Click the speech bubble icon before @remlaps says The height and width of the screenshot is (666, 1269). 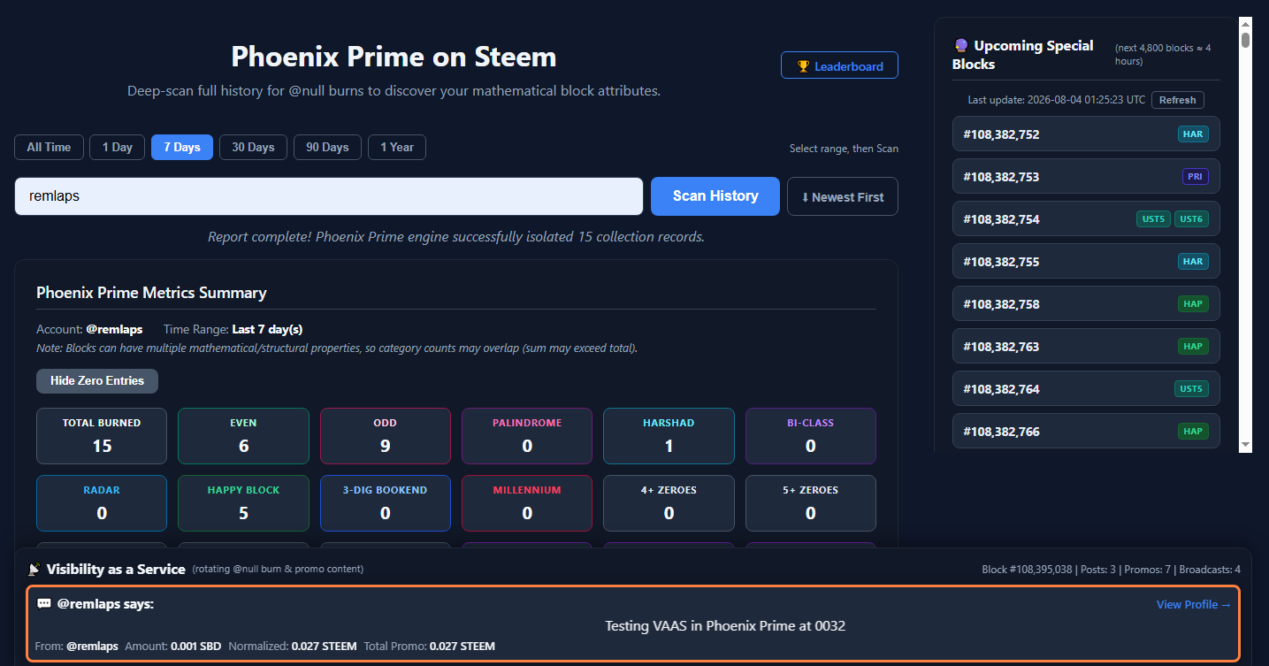44,604
